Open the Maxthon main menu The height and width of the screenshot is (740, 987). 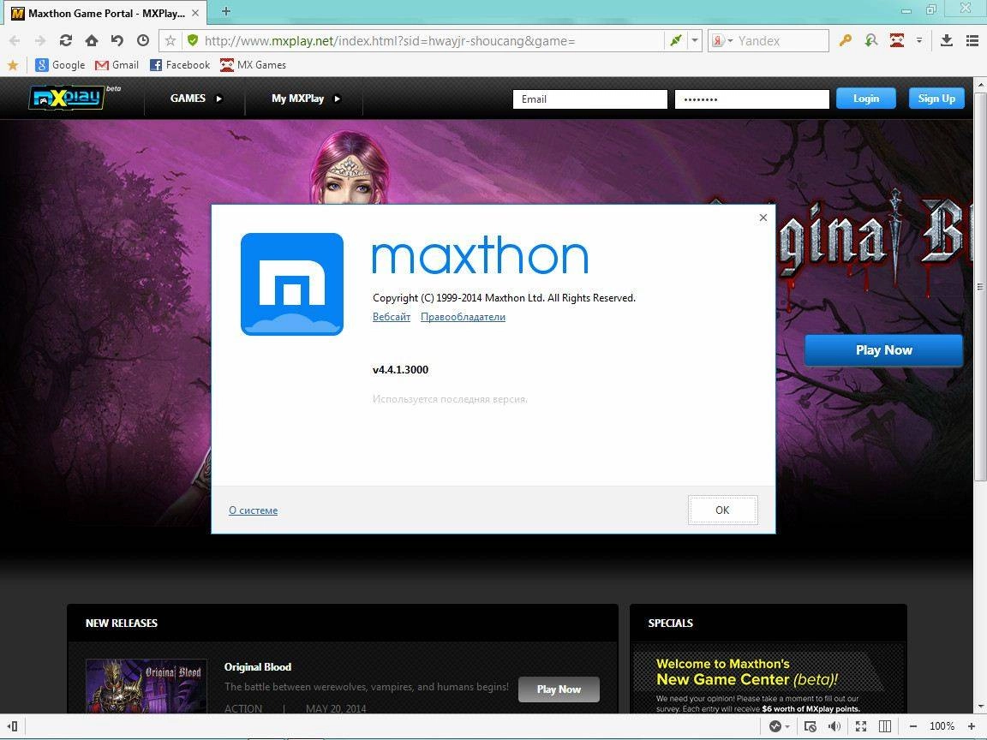[x=972, y=41]
